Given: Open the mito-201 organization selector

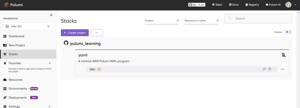Looking at the screenshot, I should 28,26.
